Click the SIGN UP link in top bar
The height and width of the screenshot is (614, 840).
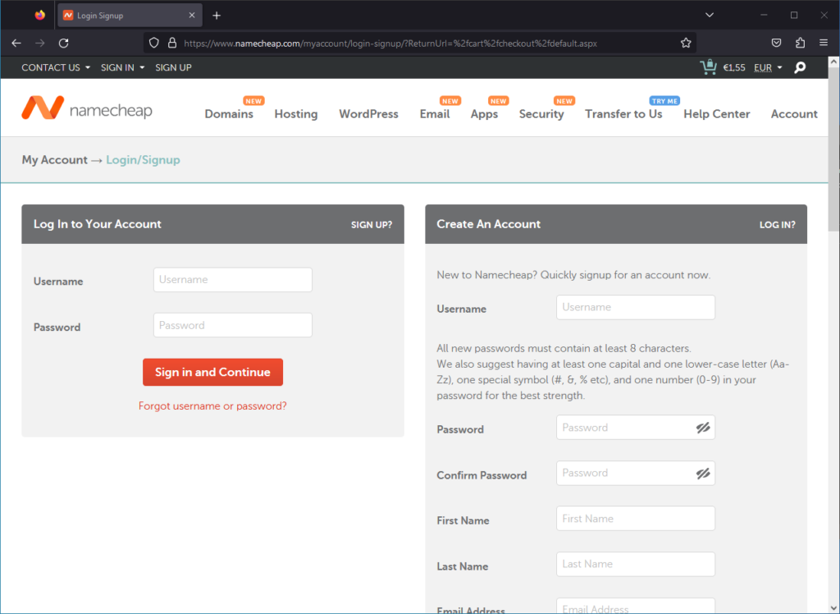[x=174, y=67]
